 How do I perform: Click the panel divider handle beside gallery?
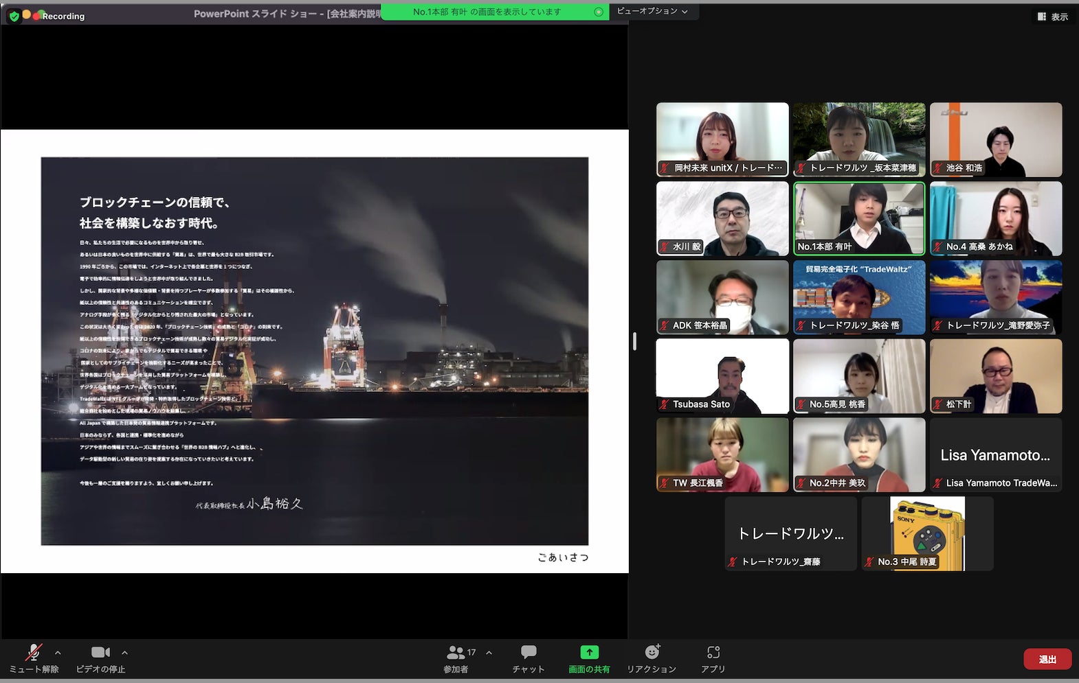(x=634, y=341)
